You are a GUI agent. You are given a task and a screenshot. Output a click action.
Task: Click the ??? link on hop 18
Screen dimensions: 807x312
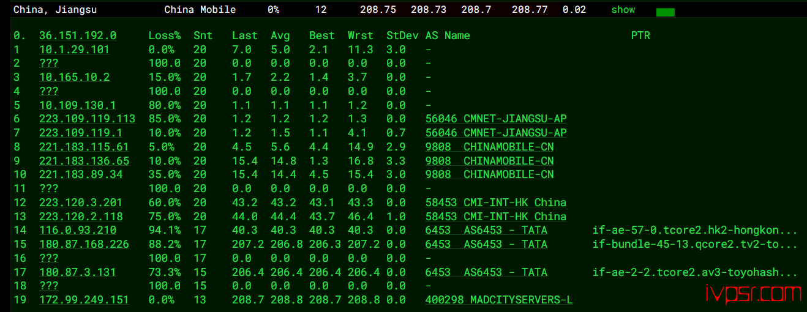click(48, 286)
